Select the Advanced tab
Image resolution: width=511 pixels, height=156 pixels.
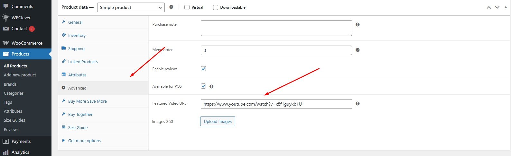[x=103, y=88]
